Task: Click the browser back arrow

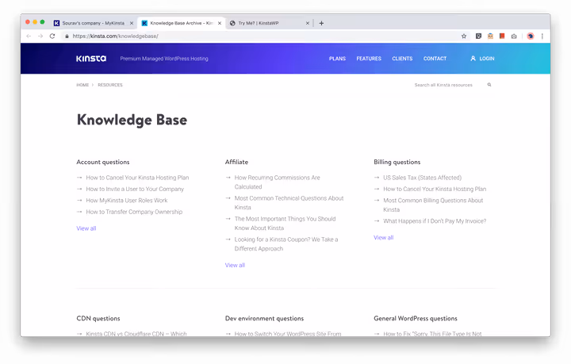Action: [29, 36]
